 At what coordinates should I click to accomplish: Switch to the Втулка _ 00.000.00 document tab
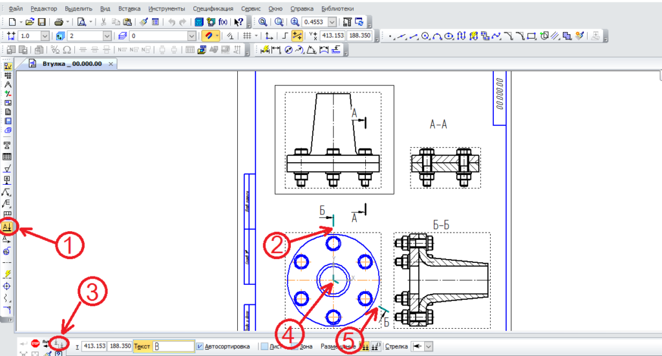tap(71, 64)
